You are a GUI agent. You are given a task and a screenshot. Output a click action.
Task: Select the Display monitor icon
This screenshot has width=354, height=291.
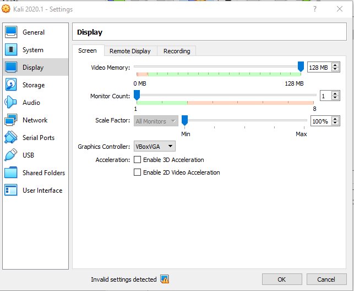tap(11, 67)
